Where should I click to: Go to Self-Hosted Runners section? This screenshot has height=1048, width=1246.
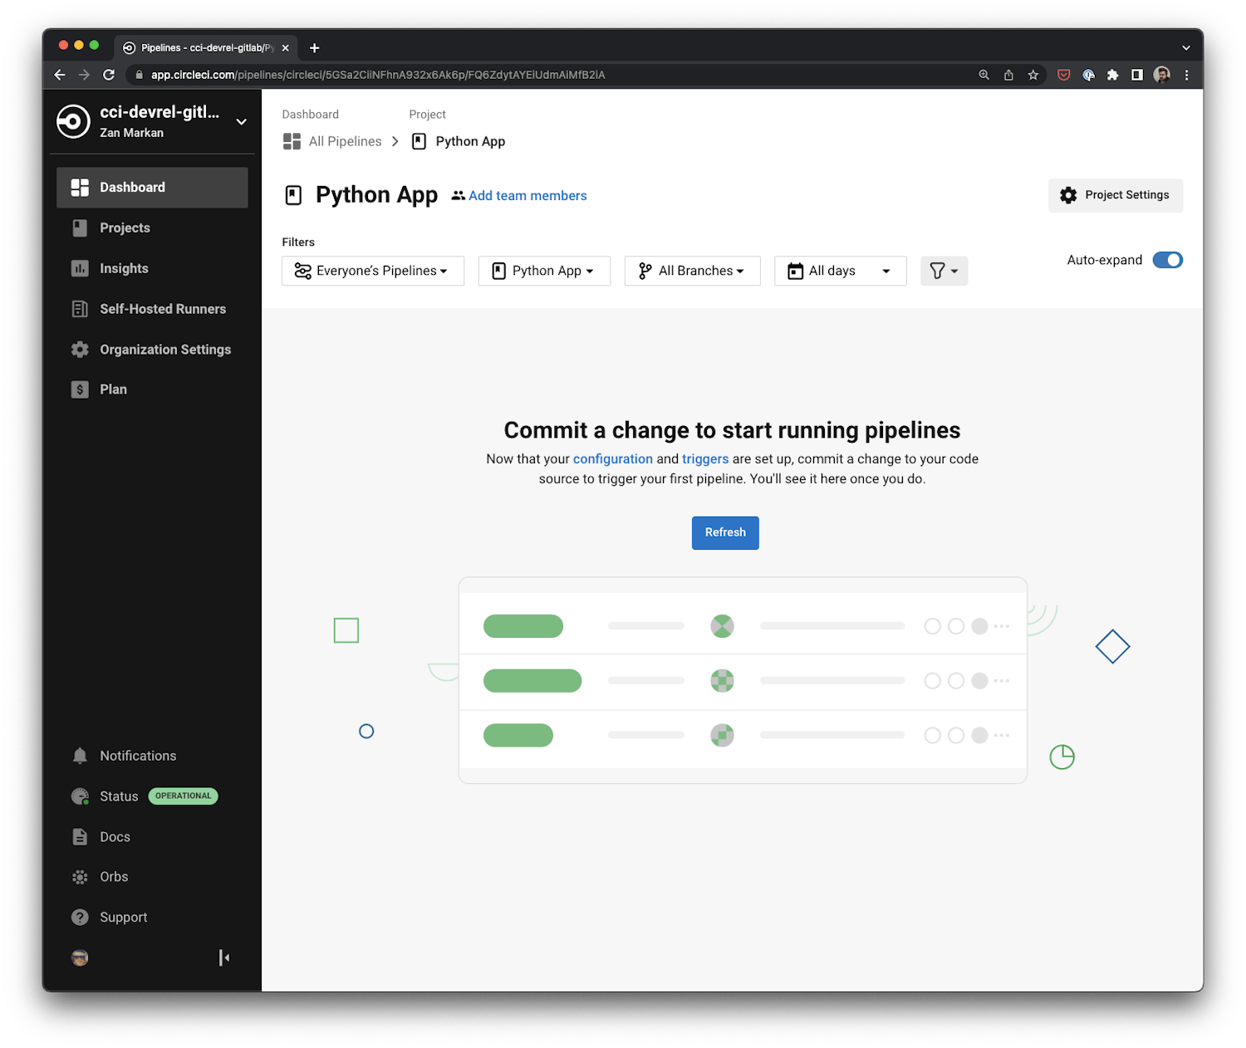tap(163, 309)
